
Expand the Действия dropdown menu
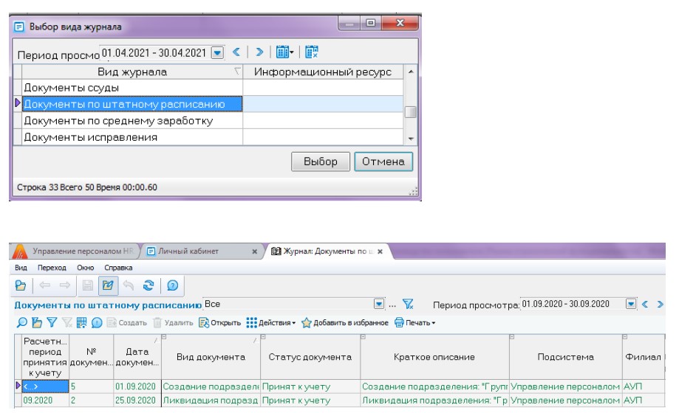coord(271,322)
